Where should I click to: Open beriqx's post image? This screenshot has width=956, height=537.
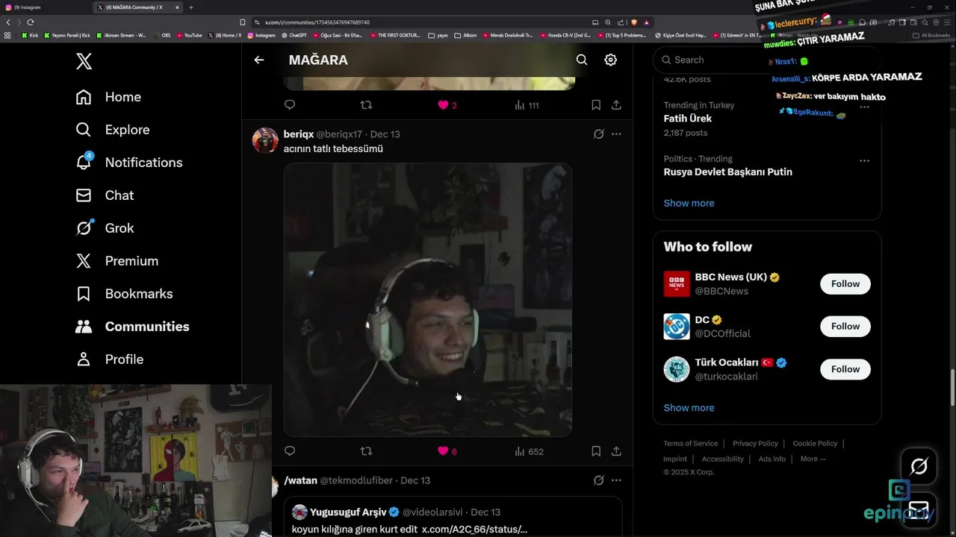pos(428,300)
